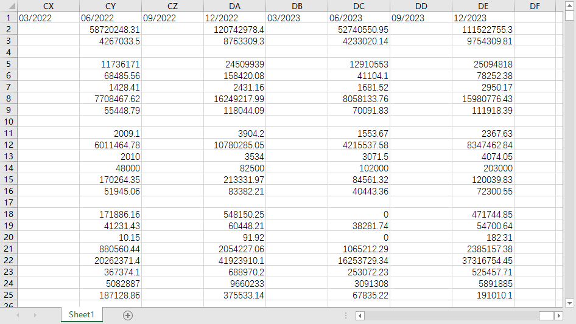
Task: Click cell with value 5891885
Action: pyautogui.click(x=483, y=283)
